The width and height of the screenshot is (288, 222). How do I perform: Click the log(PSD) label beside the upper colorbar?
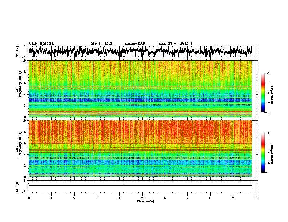coord(272,95)
